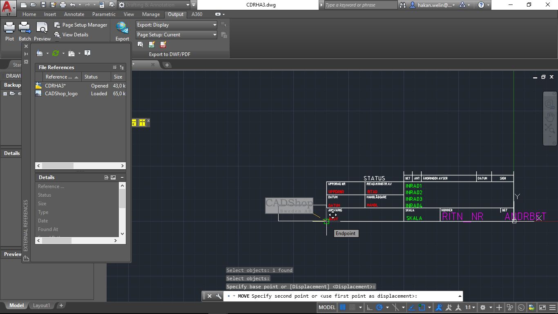558x314 pixels.
Task: Click the Clean Screen icon in the status bar
Action: (542, 307)
